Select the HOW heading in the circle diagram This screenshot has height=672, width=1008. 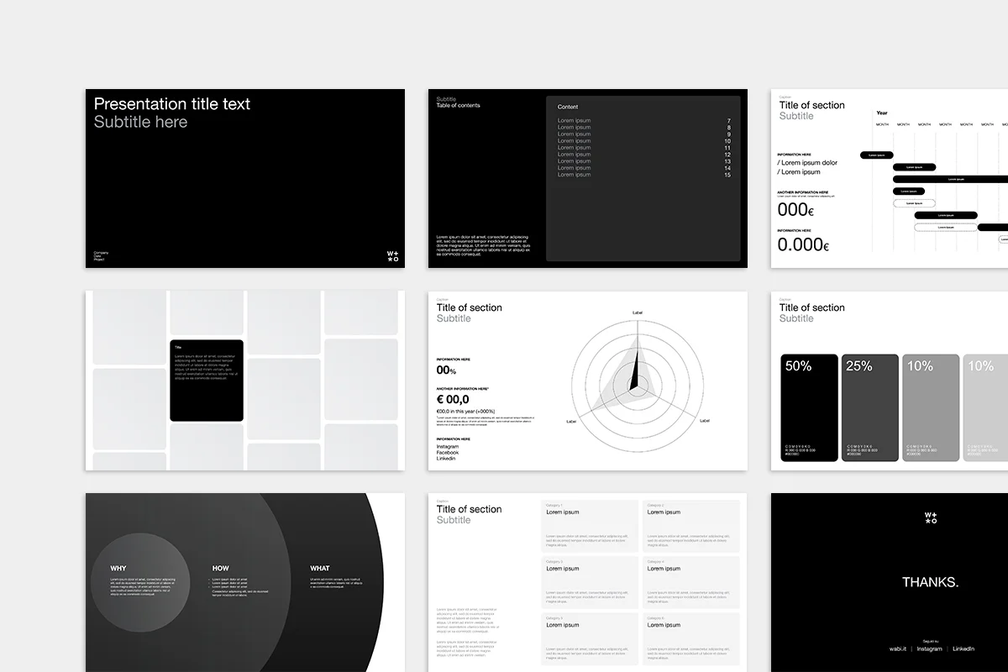(220, 569)
